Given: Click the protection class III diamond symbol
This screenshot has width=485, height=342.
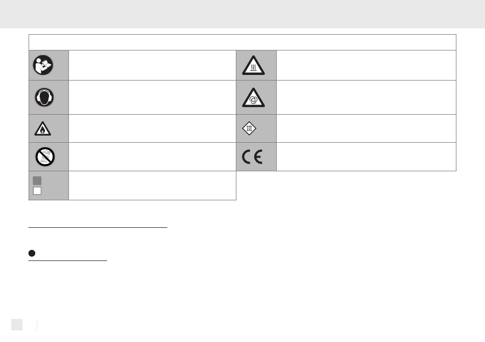Looking at the screenshot, I should pos(249,128).
